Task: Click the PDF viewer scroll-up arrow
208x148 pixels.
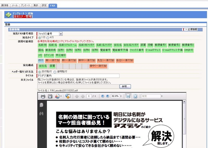Action: (184, 102)
